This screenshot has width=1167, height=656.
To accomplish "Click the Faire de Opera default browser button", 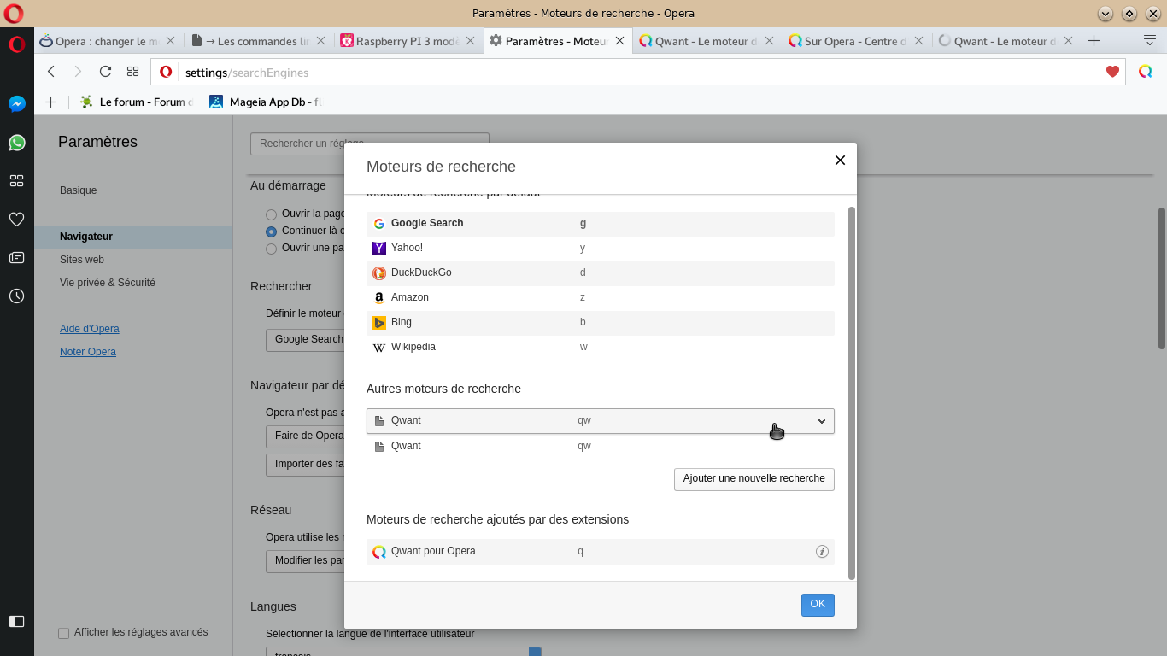I will coord(305,436).
